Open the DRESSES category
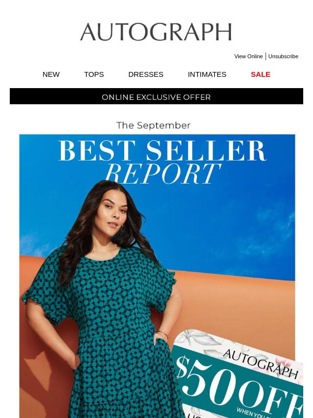This screenshot has width=313, height=418. (146, 74)
